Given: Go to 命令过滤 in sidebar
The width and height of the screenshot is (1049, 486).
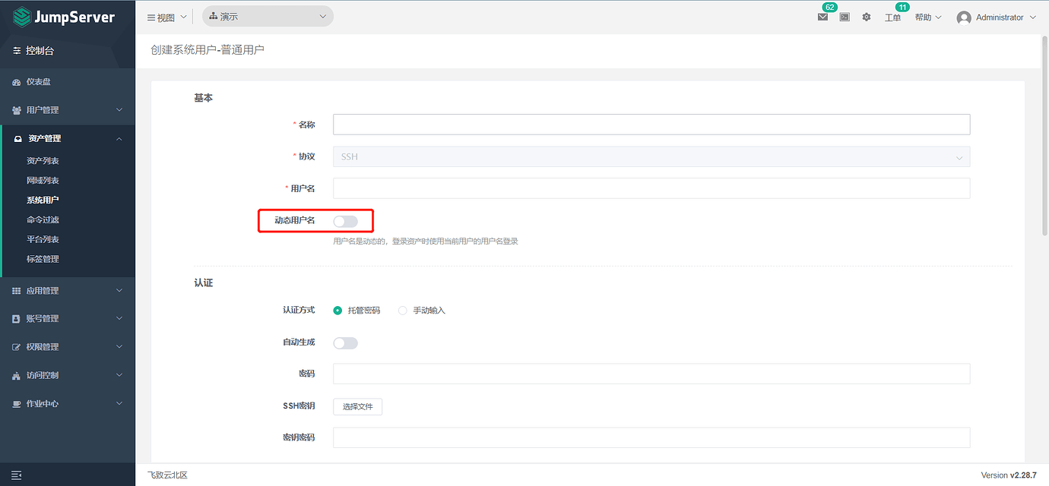Looking at the screenshot, I should coord(43,220).
